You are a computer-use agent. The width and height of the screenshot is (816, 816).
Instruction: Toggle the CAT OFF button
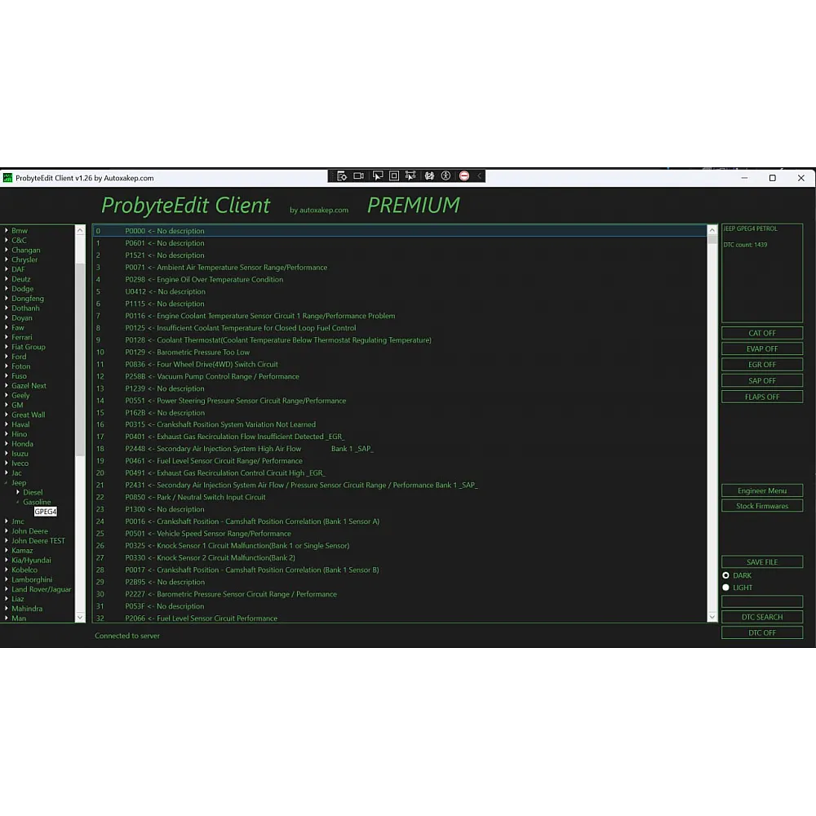coord(762,333)
